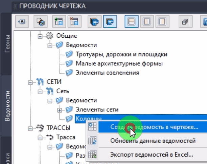This screenshot has height=164, width=207.
Task: Click the folder icon of Ведомости under Сеть
Action: (59, 100)
